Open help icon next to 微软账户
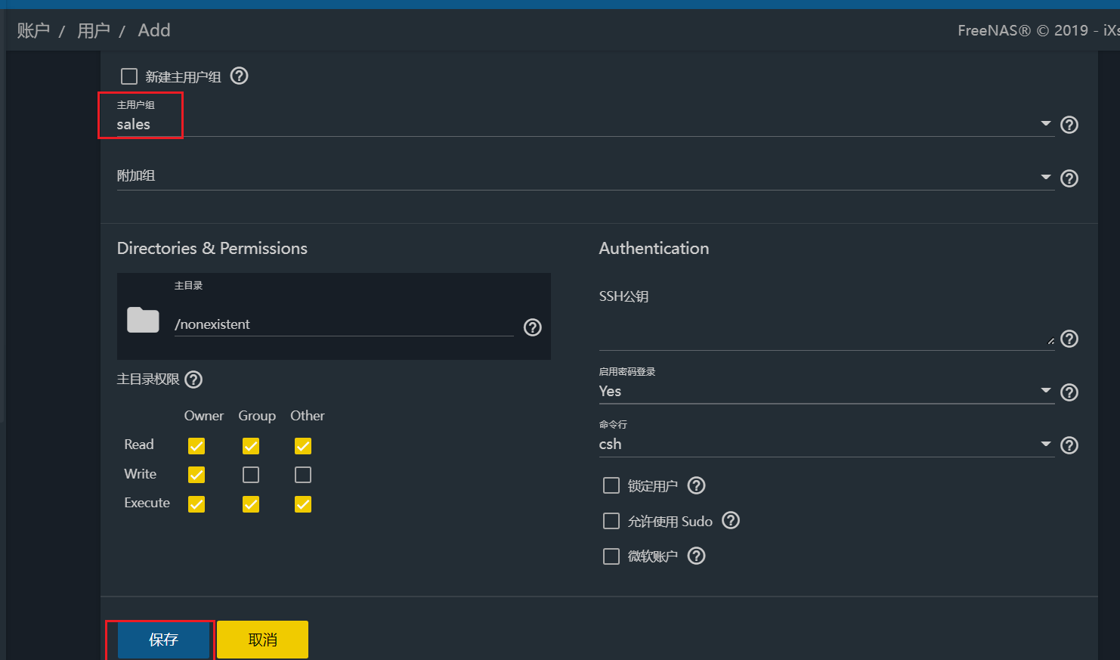Image resolution: width=1120 pixels, height=660 pixels. tap(697, 556)
